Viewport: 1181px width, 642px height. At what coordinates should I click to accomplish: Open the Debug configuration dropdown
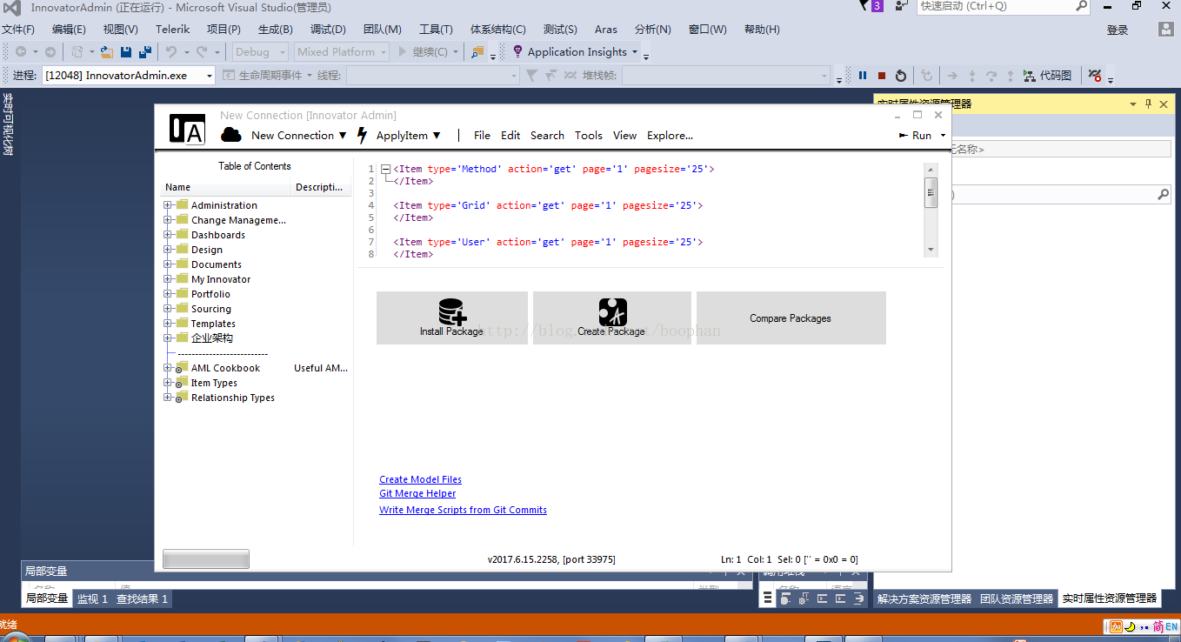260,52
